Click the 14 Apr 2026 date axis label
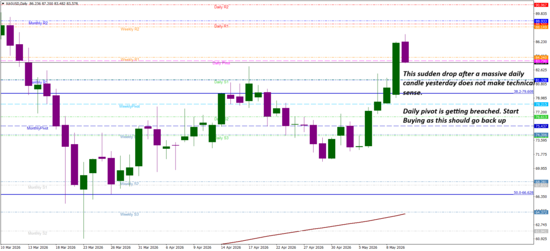Image resolution: width=550 pixels, height=251 pixels. pos(231,247)
